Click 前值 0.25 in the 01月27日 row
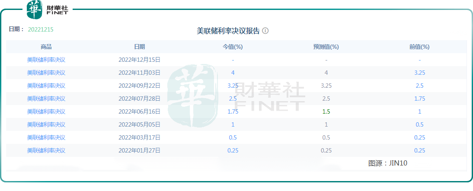Screen dimensions: 473x191 tap(420, 150)
